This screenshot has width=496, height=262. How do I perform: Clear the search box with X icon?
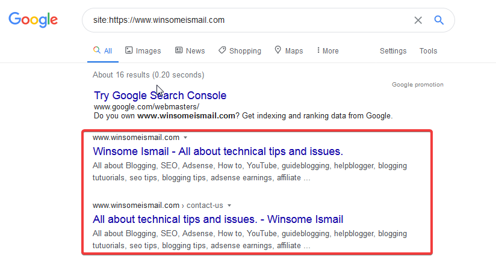point(418,20)
